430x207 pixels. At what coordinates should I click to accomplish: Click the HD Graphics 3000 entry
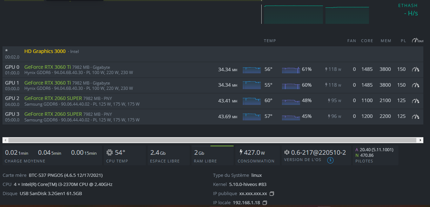45,51
